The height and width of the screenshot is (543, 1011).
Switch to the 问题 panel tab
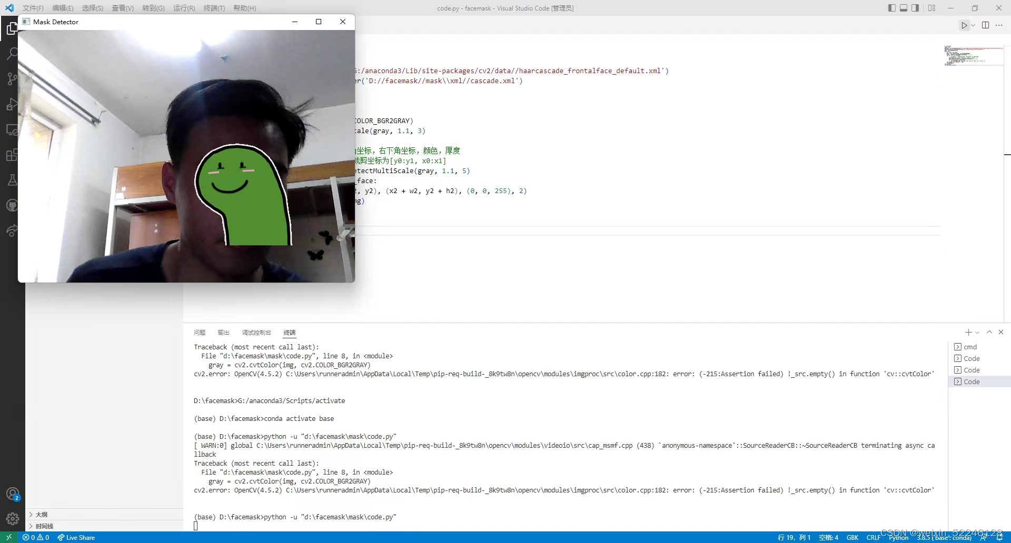(200, 333)
